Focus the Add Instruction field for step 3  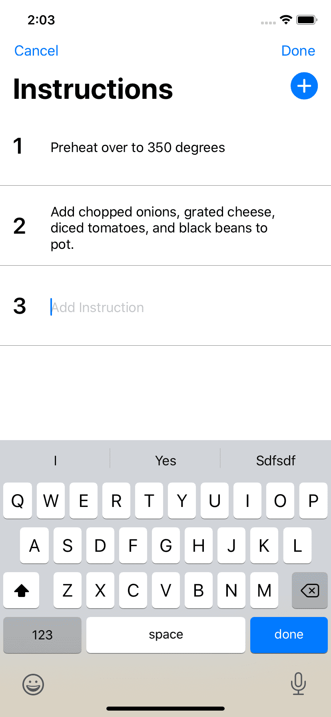click(x=184, y=307)
